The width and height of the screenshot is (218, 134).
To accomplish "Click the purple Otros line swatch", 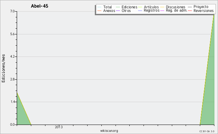I will 118,11.
